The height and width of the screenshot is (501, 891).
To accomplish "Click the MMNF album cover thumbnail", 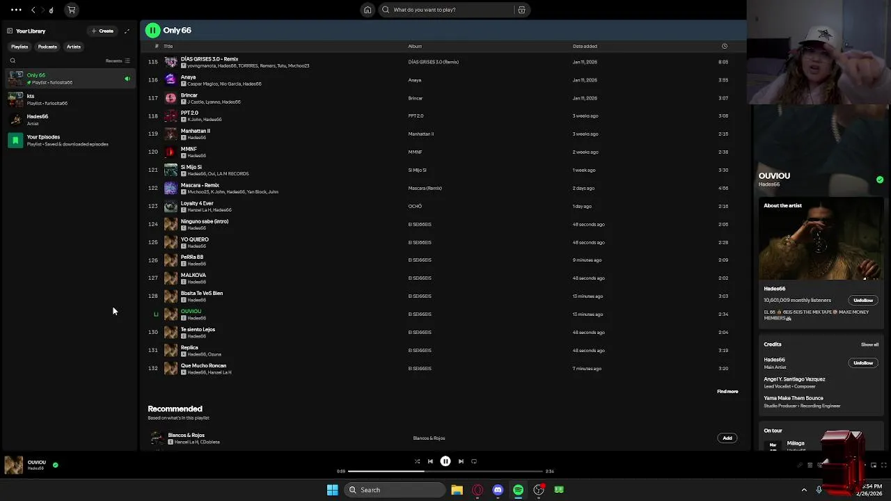I will (x=171, y=152).
